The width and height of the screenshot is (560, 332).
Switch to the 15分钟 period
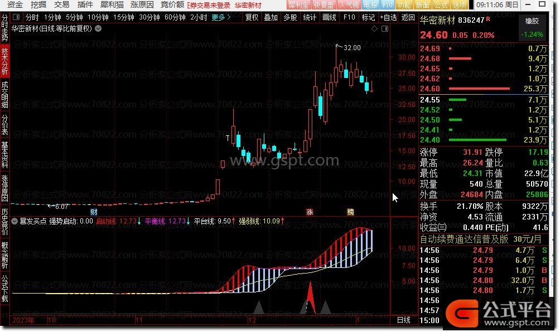tap(124, 17)
